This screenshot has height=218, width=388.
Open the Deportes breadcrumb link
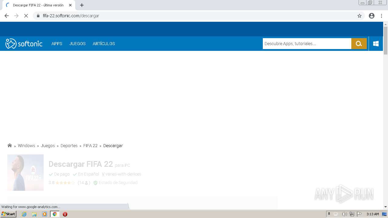(x=69, y=146)
